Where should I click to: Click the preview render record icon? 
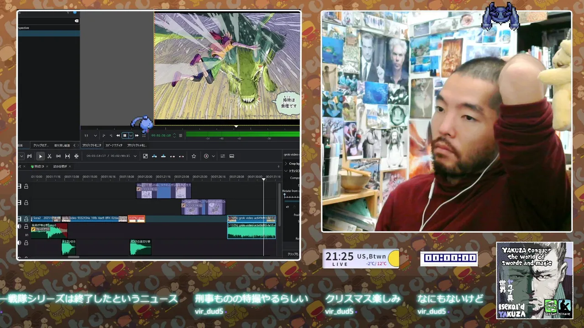(206, 156)
